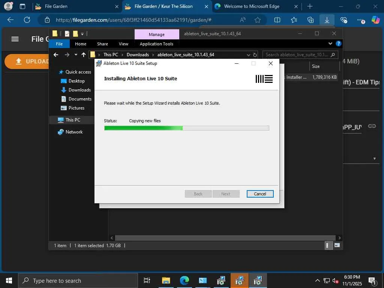The image size is (384, 288).
Task: Open Explorer Help question mark icon
Action: [x=339, y=43]
